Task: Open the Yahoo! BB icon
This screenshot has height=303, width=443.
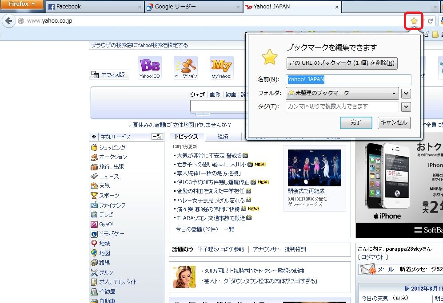Action: click(x=149, y=68)
